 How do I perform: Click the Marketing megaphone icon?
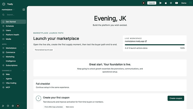(3, 57)
